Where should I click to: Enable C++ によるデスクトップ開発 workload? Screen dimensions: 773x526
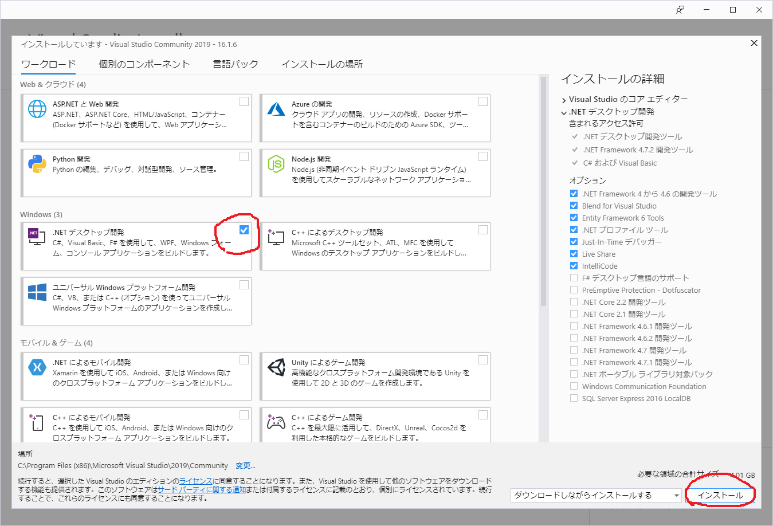coord(483,230)
